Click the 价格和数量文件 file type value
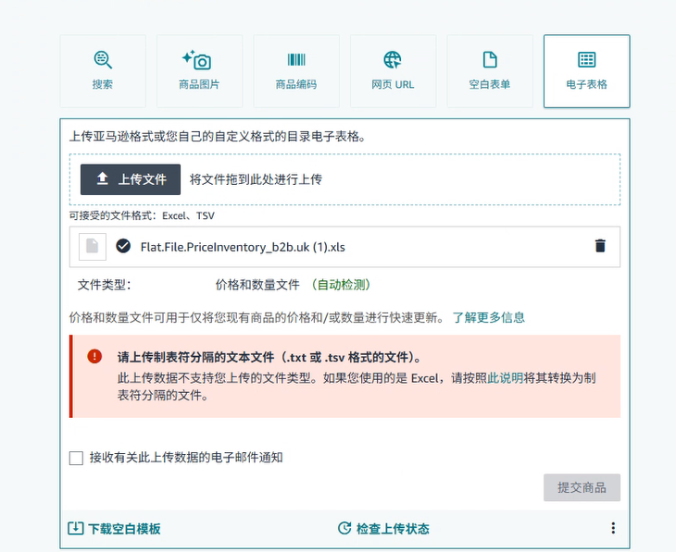The height and width of the screenshot is (552, 676). click(257, 285)
